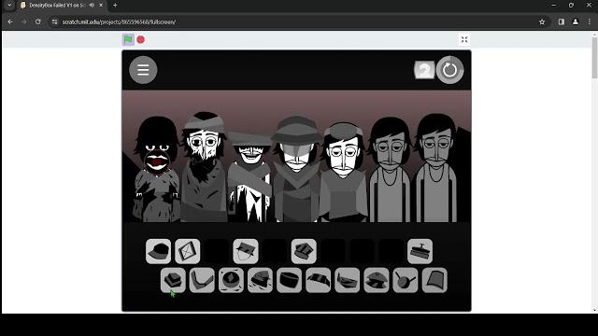Viewport: 598px width, 336px height.
Task: Click the rightmost gray unassigned character
Action: (x=436, y=168)
